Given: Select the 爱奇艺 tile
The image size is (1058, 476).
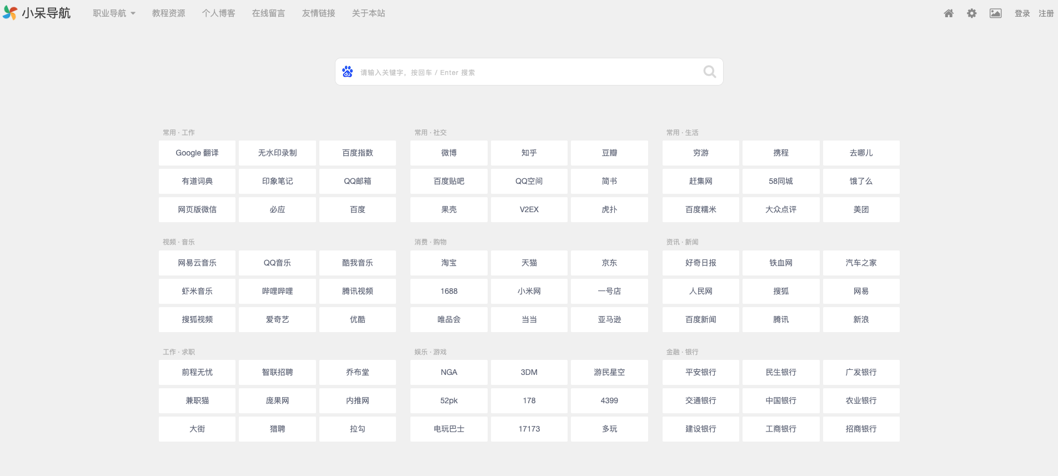Looking at the screenshot, I should [277, 319].
